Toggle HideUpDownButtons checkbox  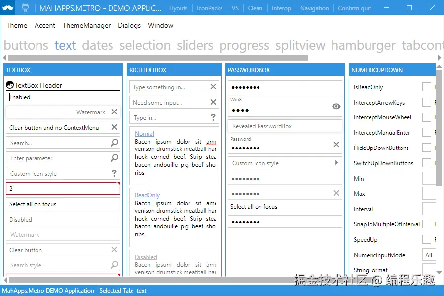(426, 148)
